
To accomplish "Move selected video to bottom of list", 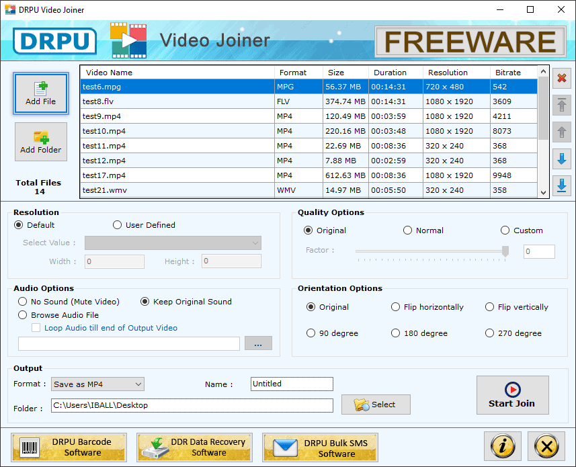I will (x=561, y=185).
